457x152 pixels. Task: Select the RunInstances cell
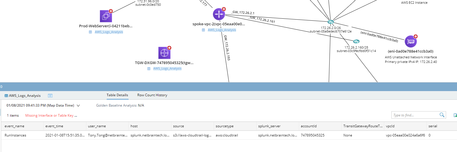coord(22,135)
